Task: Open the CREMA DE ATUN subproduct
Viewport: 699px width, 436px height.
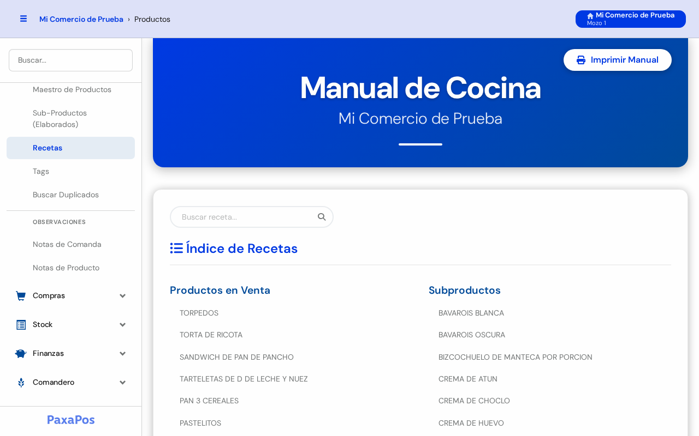Action: point(468,379)
